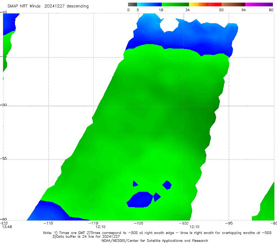277x243 pixels.
Task: Click the latitude label '-50'
Action: tap(3, 105)
